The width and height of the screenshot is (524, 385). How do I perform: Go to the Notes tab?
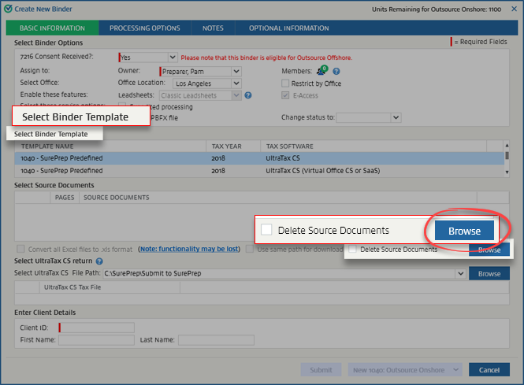pyautogui.click(x=213, y=28)
